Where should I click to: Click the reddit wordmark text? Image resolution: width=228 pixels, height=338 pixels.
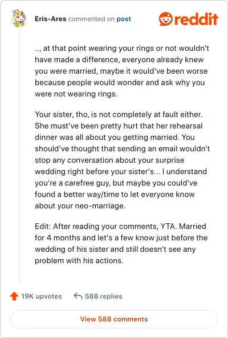pos(196,19)
